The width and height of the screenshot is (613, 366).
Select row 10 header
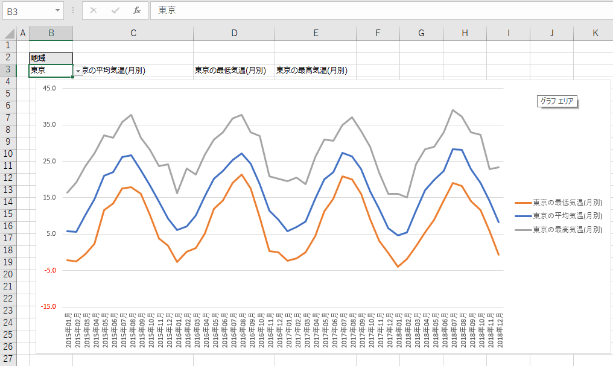pyautogui.click(x=8, y=154)
